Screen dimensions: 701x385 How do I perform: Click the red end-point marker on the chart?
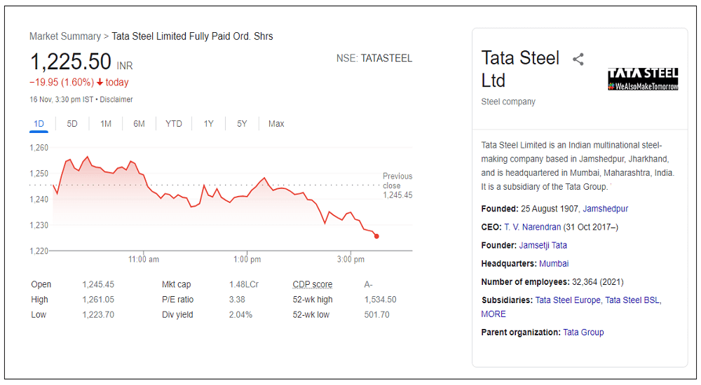[x=376, y=237]
